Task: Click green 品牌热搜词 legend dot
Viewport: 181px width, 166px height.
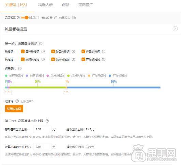Action: click(x=6, y=76)
